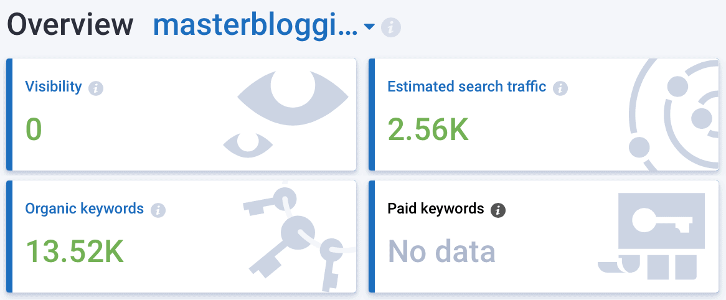The width and height of the screenshot is (726, 300).
Task: Click the info icon beside Visibility
Action: pyautogui.click(x=96, y=88)
